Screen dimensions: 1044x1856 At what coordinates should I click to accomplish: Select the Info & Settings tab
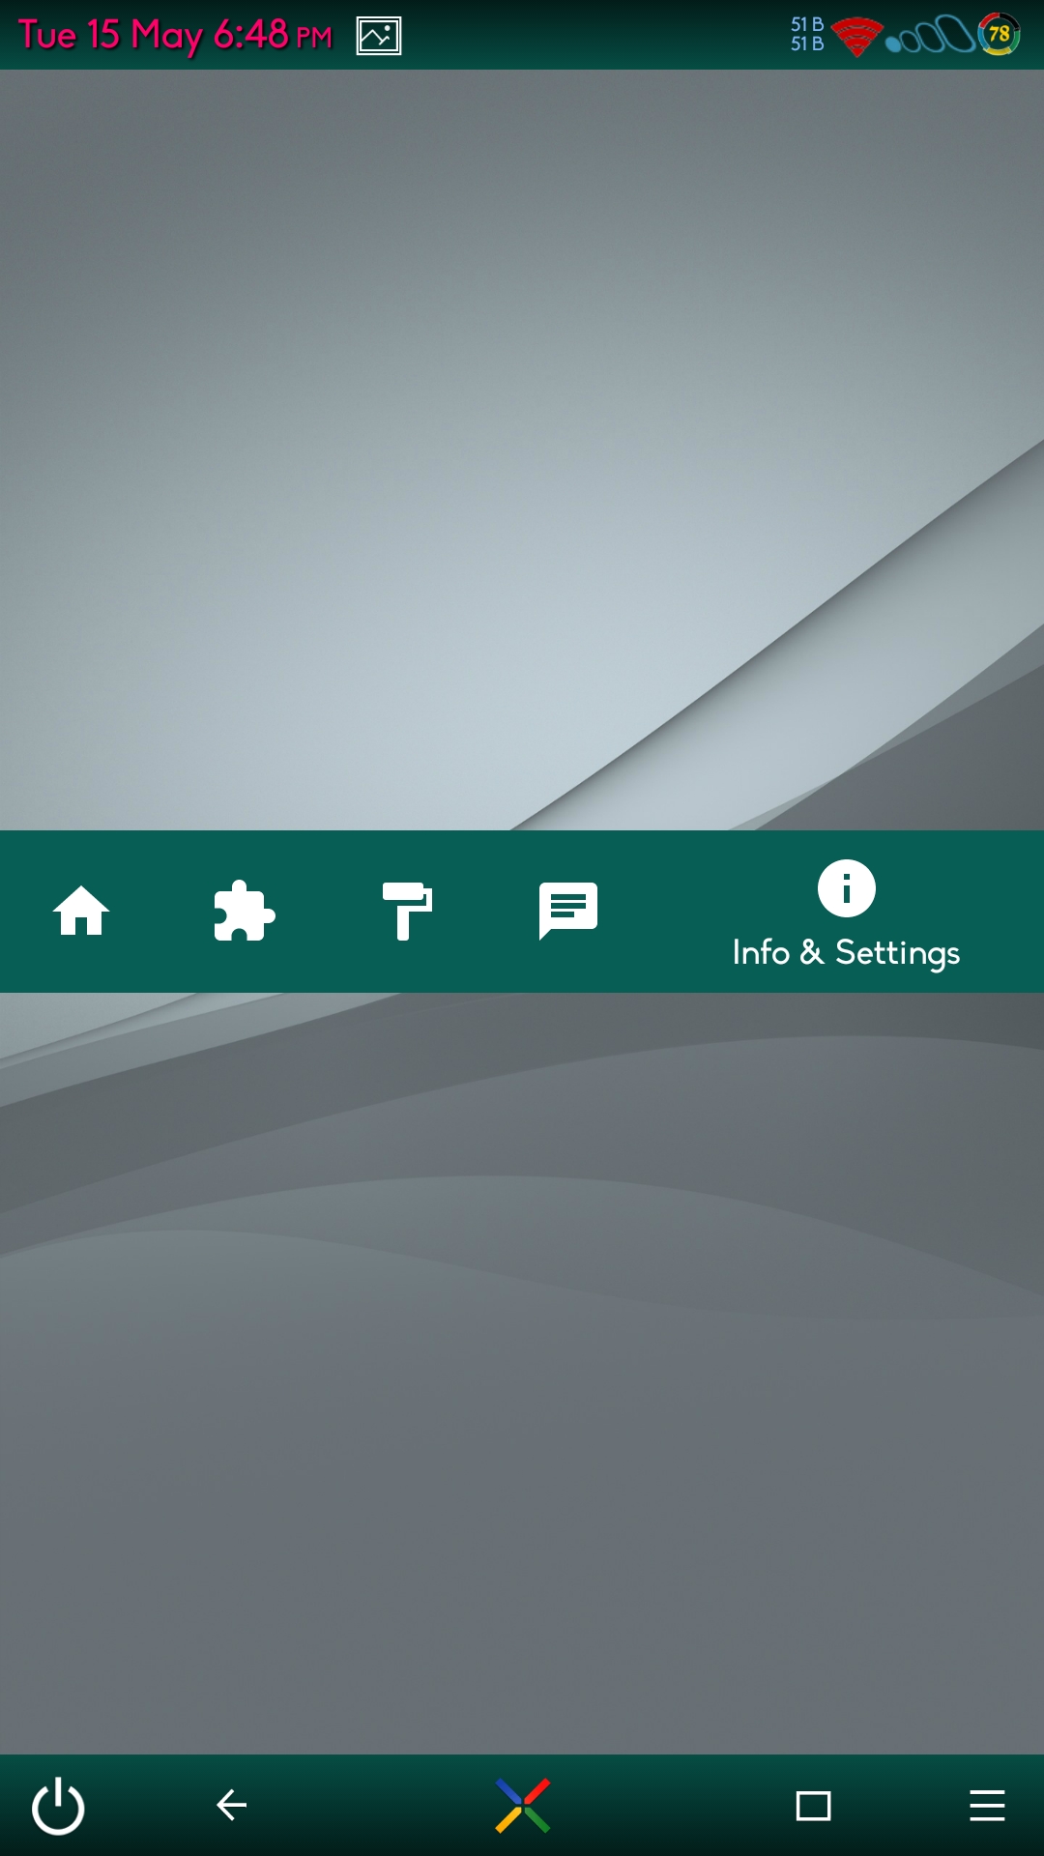tap(846, 913)
